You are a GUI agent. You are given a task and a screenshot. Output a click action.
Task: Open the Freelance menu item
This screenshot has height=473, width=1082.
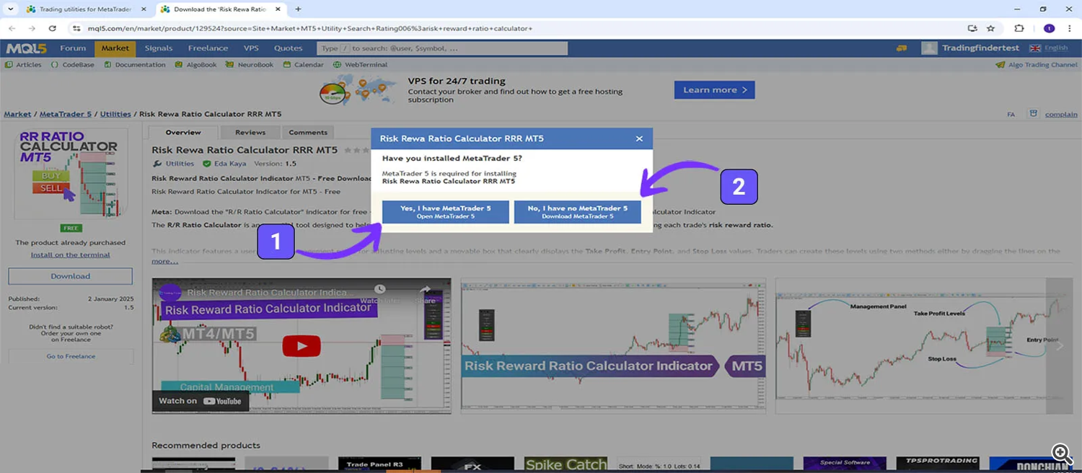click(208, 48)
